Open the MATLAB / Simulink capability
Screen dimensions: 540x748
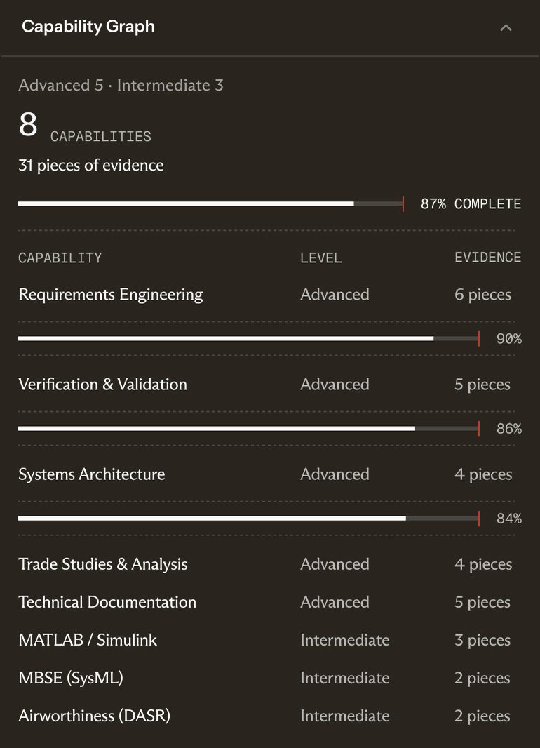270,640
